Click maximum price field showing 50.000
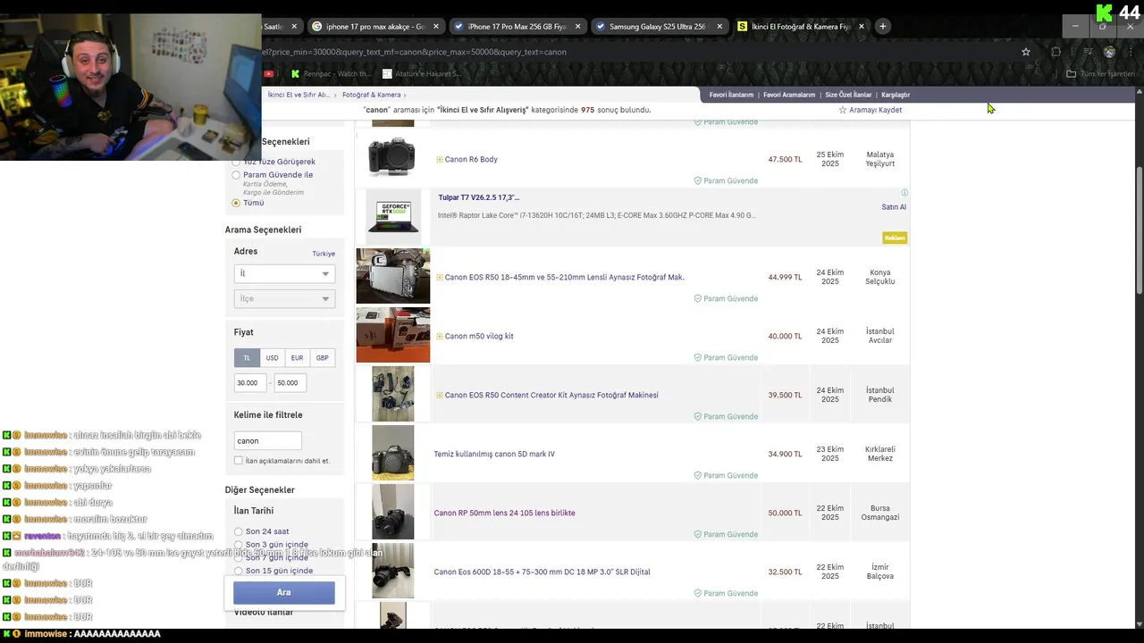The width and height of the screenshot is (1144, 643). coord(290,382)
